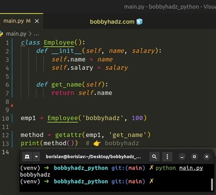
Task: Click get_name definition on line 6
Action: coord(67,85)
